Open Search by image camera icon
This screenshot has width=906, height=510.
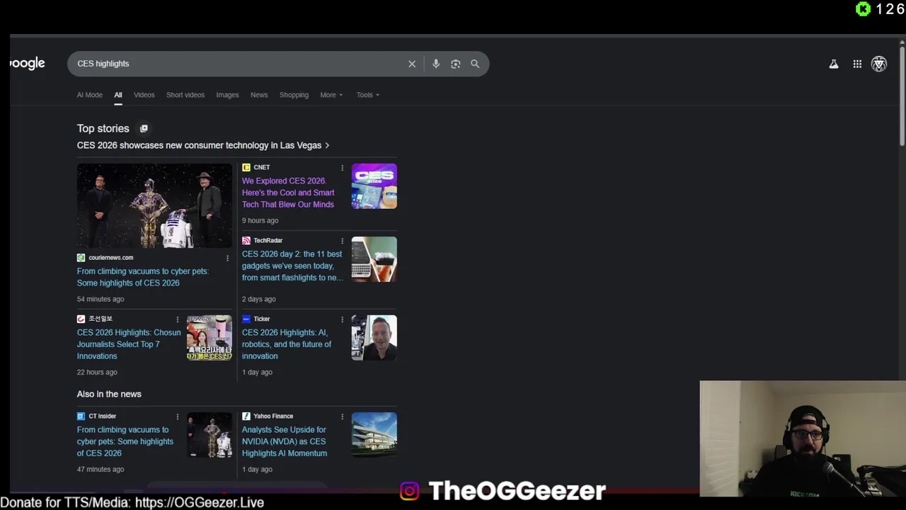[x=456, y=64]
